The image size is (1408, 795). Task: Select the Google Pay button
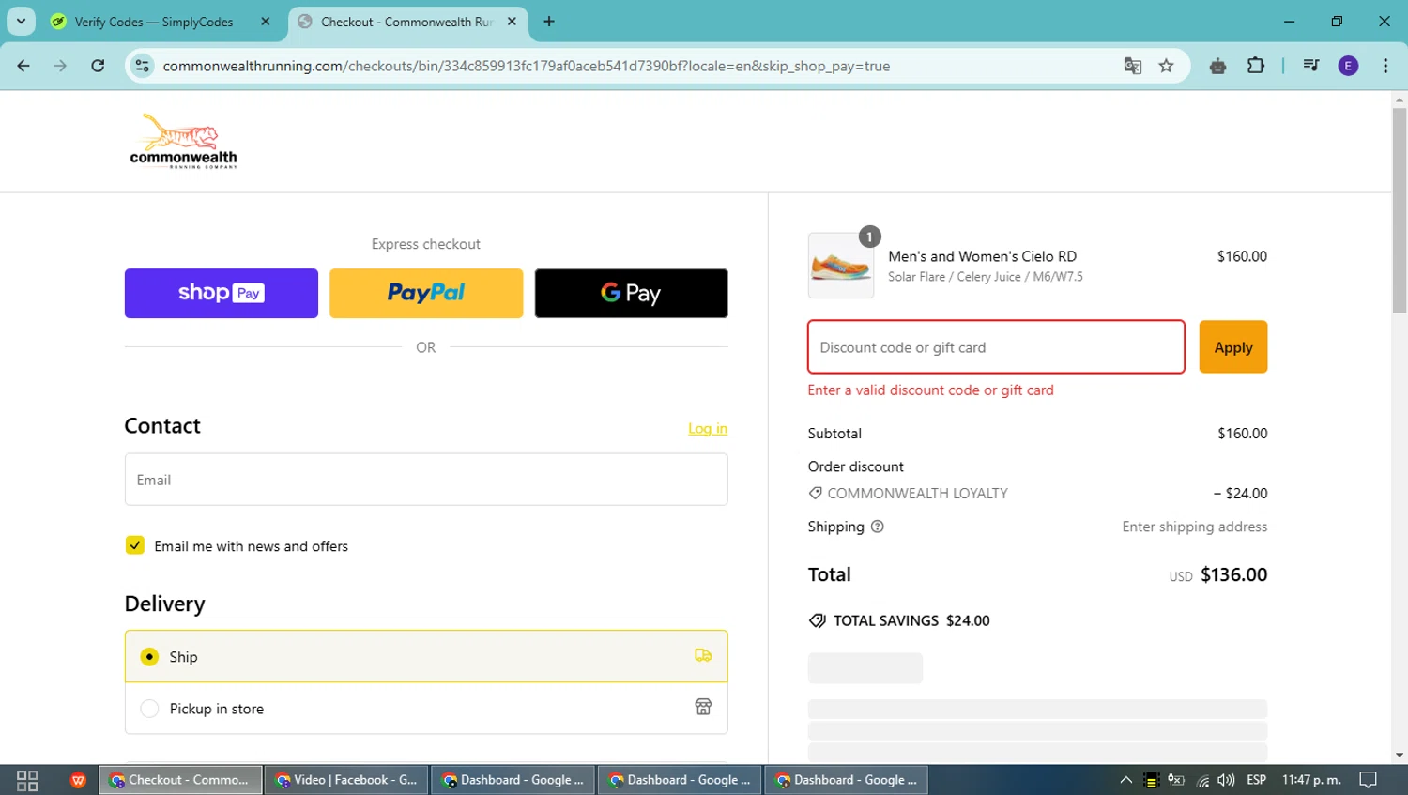(631, 293)
